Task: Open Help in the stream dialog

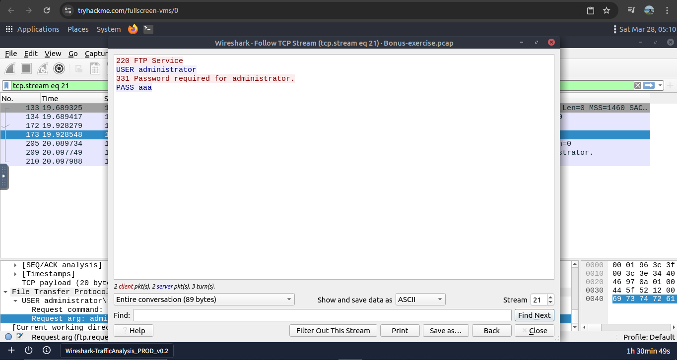Action: 134,331
